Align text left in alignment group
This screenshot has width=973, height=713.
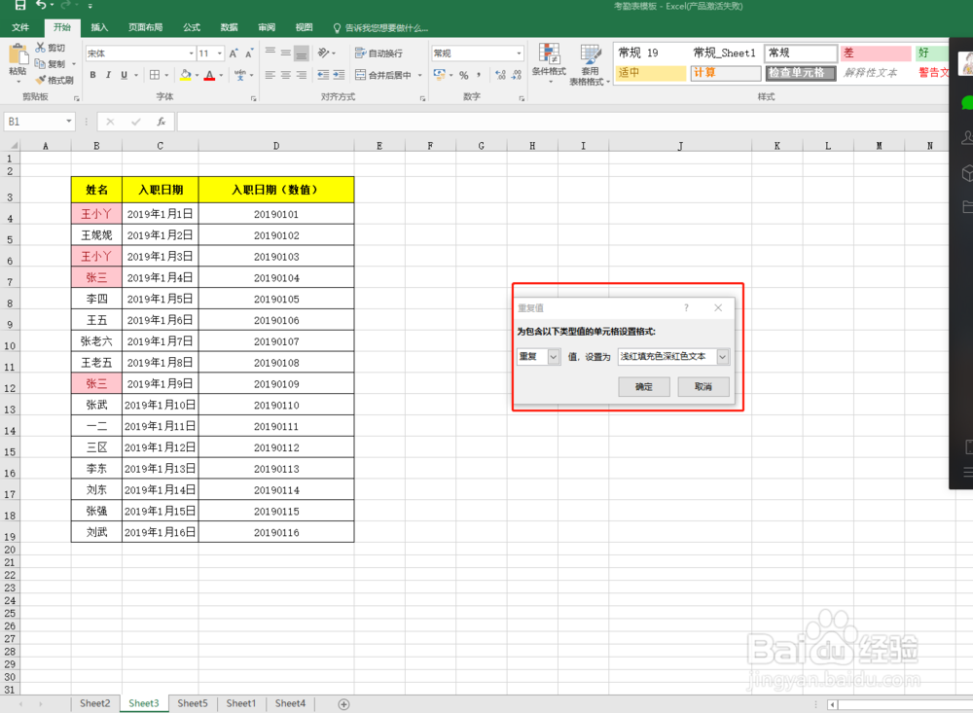tap(270, 75)
